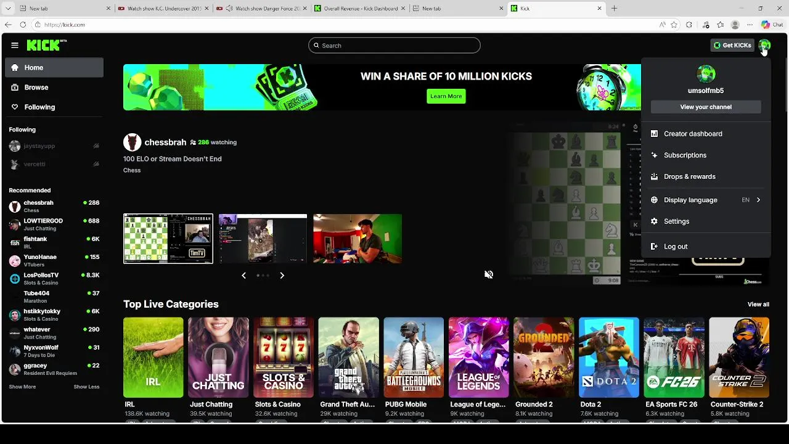
Task: Click the Creator dashboard icon
Action: [x=654, y=134]
